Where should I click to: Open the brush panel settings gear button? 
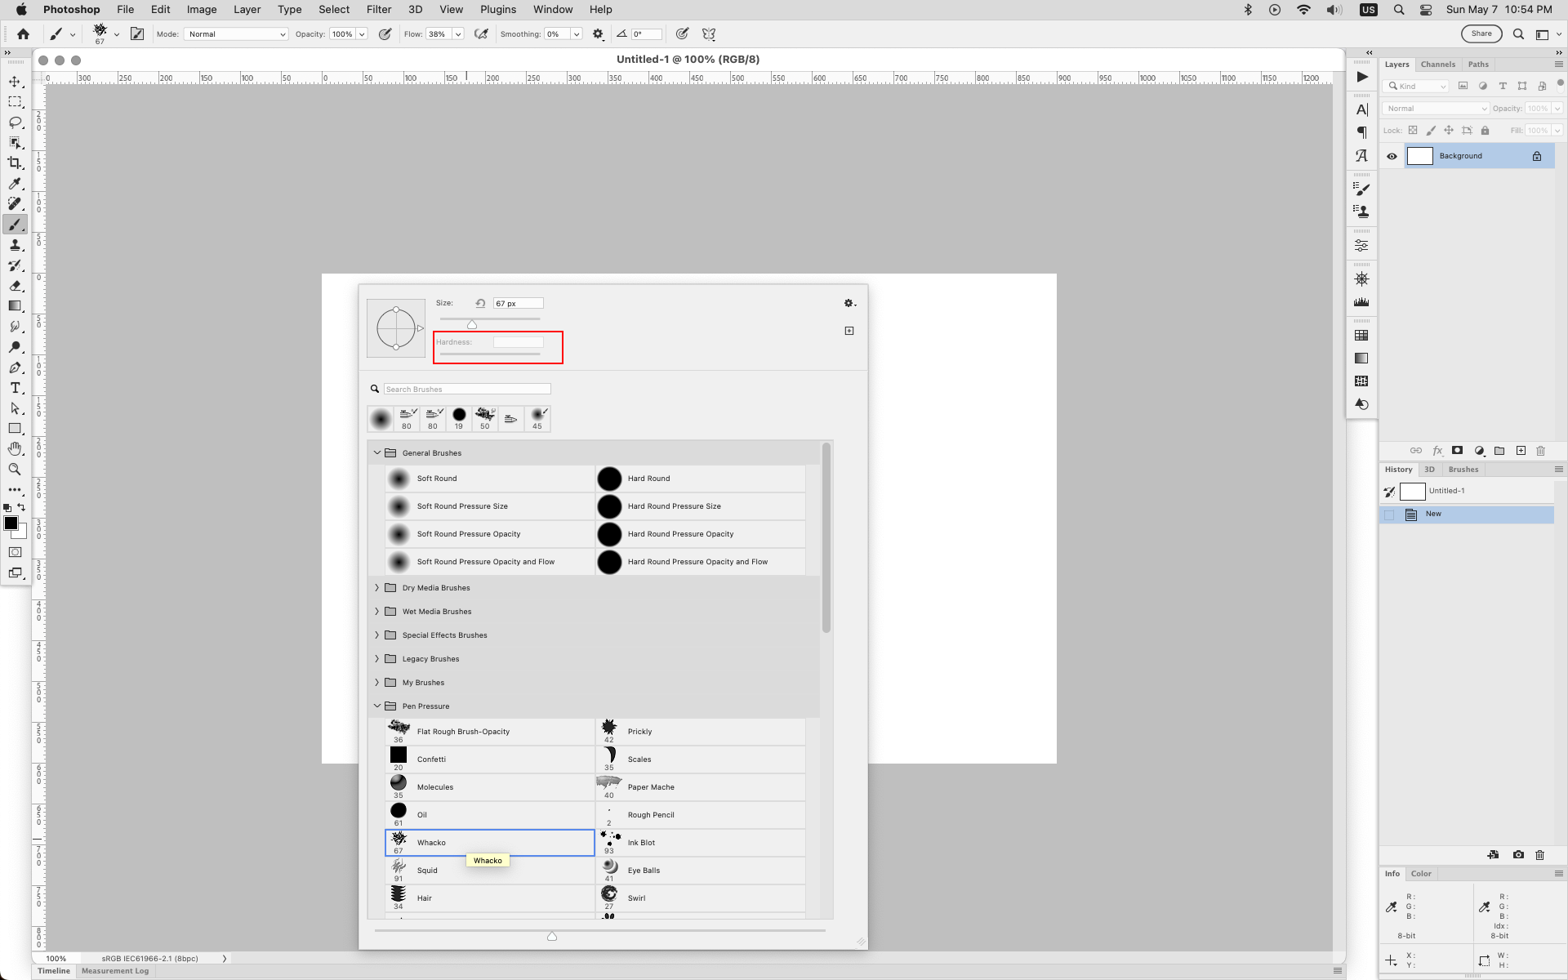coord(849,303)
